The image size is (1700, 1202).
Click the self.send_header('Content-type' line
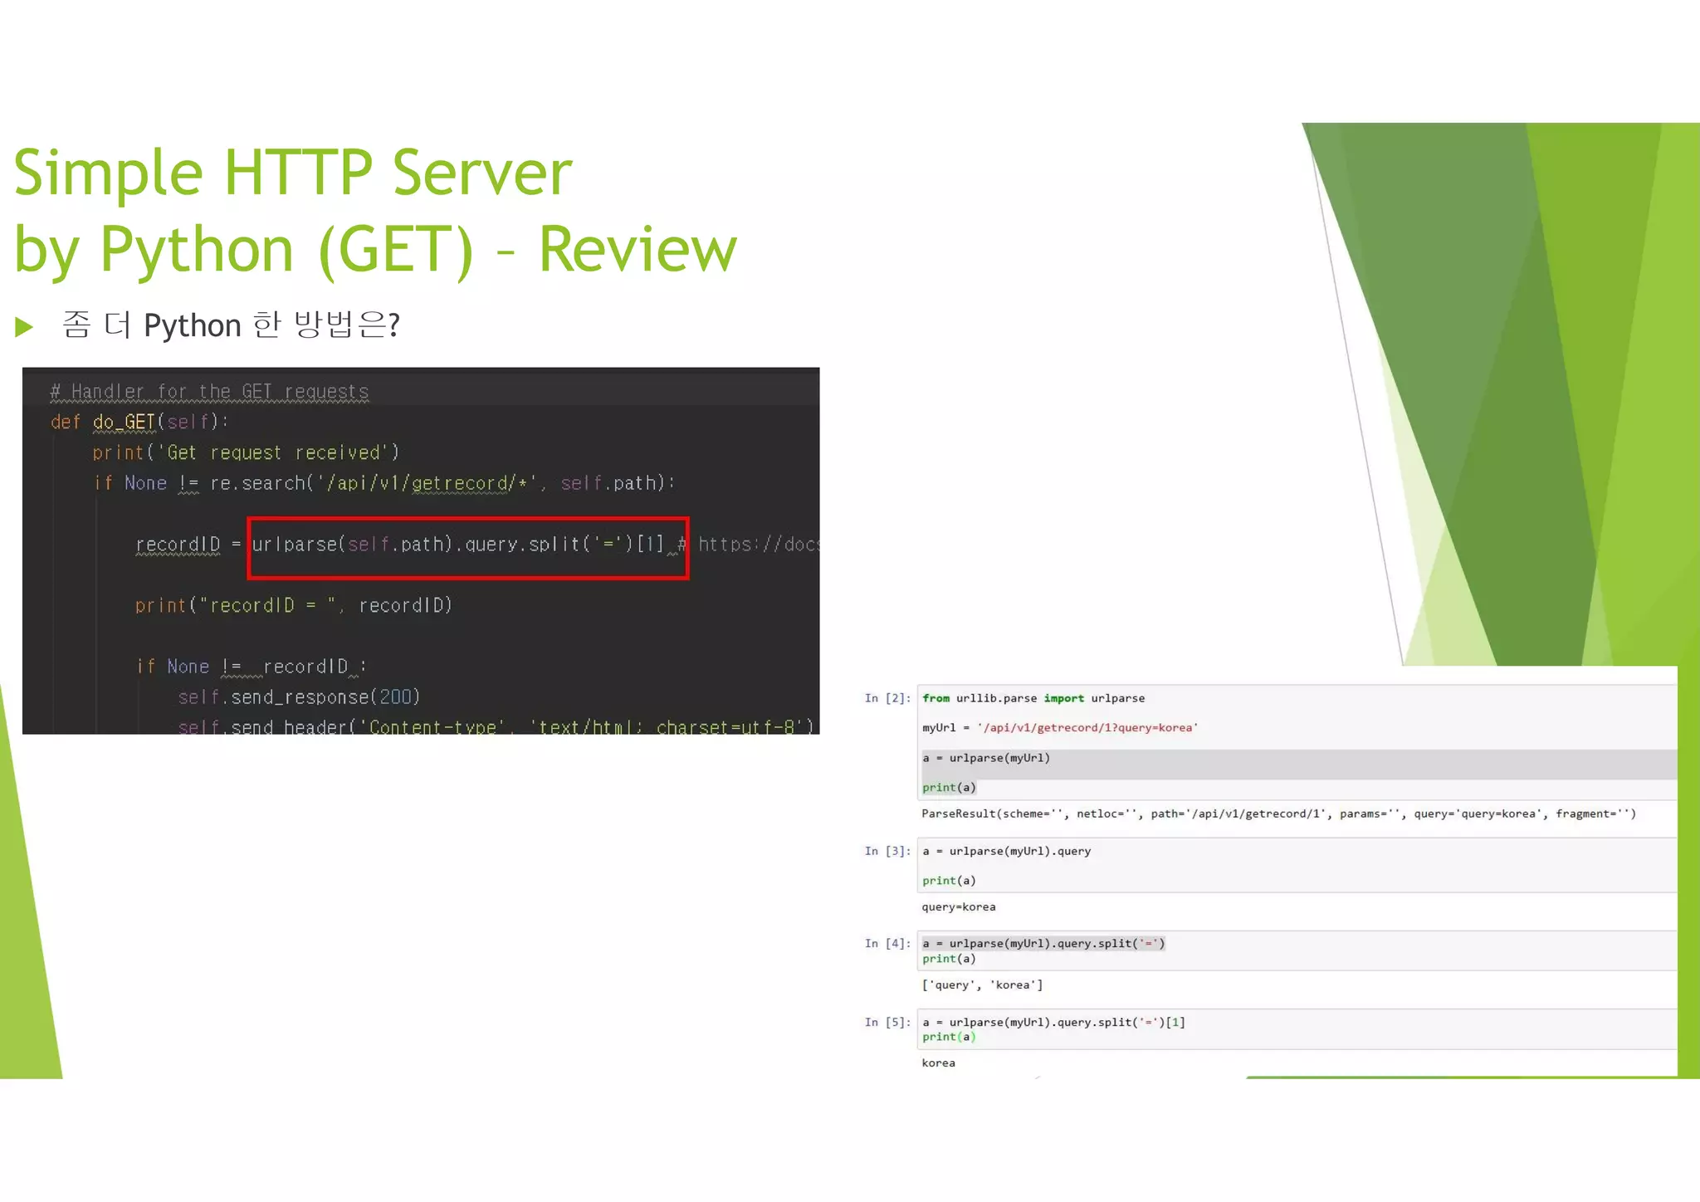[496, 726]
